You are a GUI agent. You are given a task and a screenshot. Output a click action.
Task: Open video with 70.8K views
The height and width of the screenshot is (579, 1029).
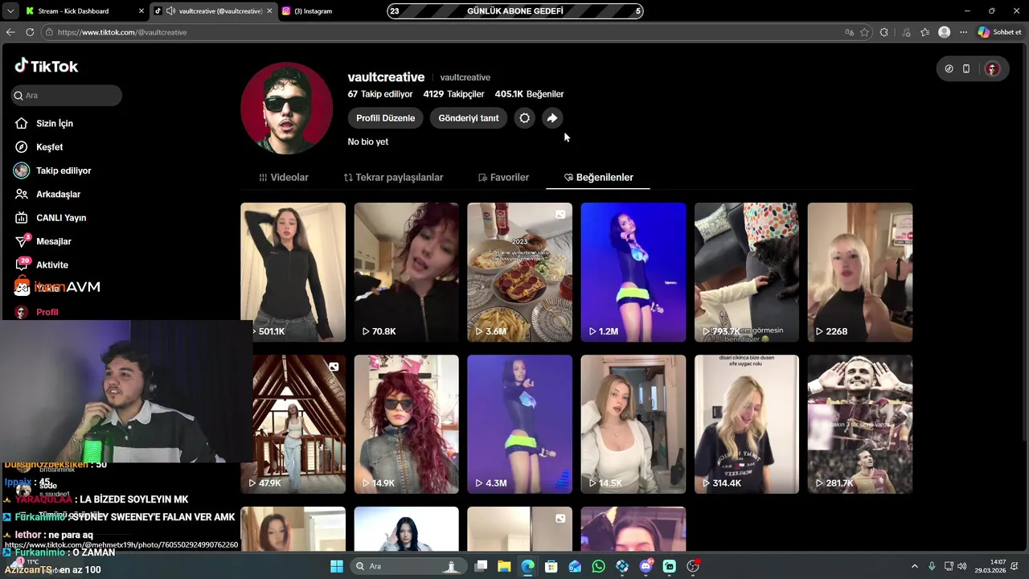click(x=406, y=272)
